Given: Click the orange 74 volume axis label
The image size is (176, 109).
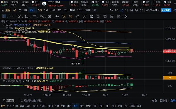Looking at the screenshot, I should pos(170,78).
